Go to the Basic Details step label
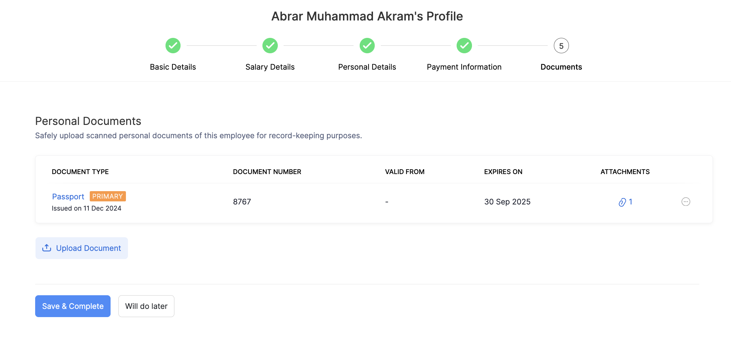This screenshot has width=731, height=342. pos(173,67)
